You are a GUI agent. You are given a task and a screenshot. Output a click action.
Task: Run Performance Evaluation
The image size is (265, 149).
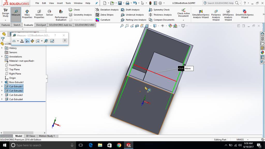[x=61, y=15]
